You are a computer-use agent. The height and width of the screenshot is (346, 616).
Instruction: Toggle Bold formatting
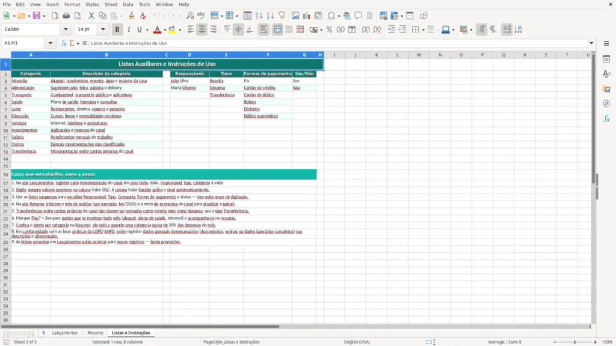tap(117, 29)
